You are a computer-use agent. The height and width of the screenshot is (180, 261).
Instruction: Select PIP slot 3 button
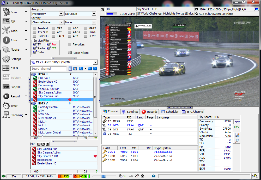click(x=47, y=144)
